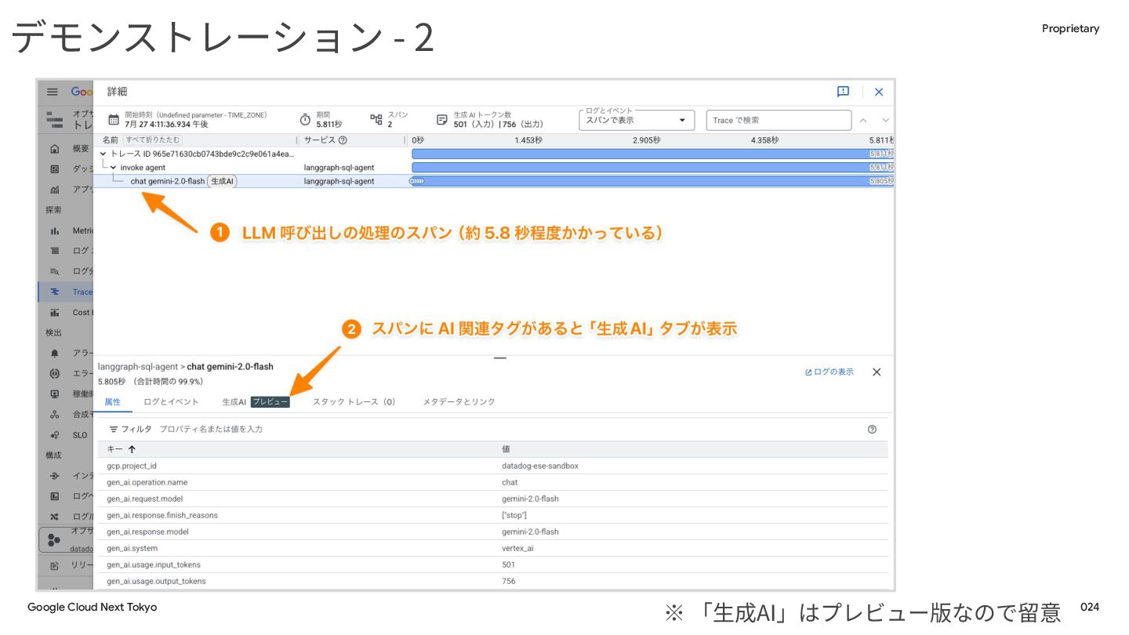This screenshot has width=1129, height=635.
Task: Click the gen_ai.usage.input_tokens key
Action: (154, 564)
